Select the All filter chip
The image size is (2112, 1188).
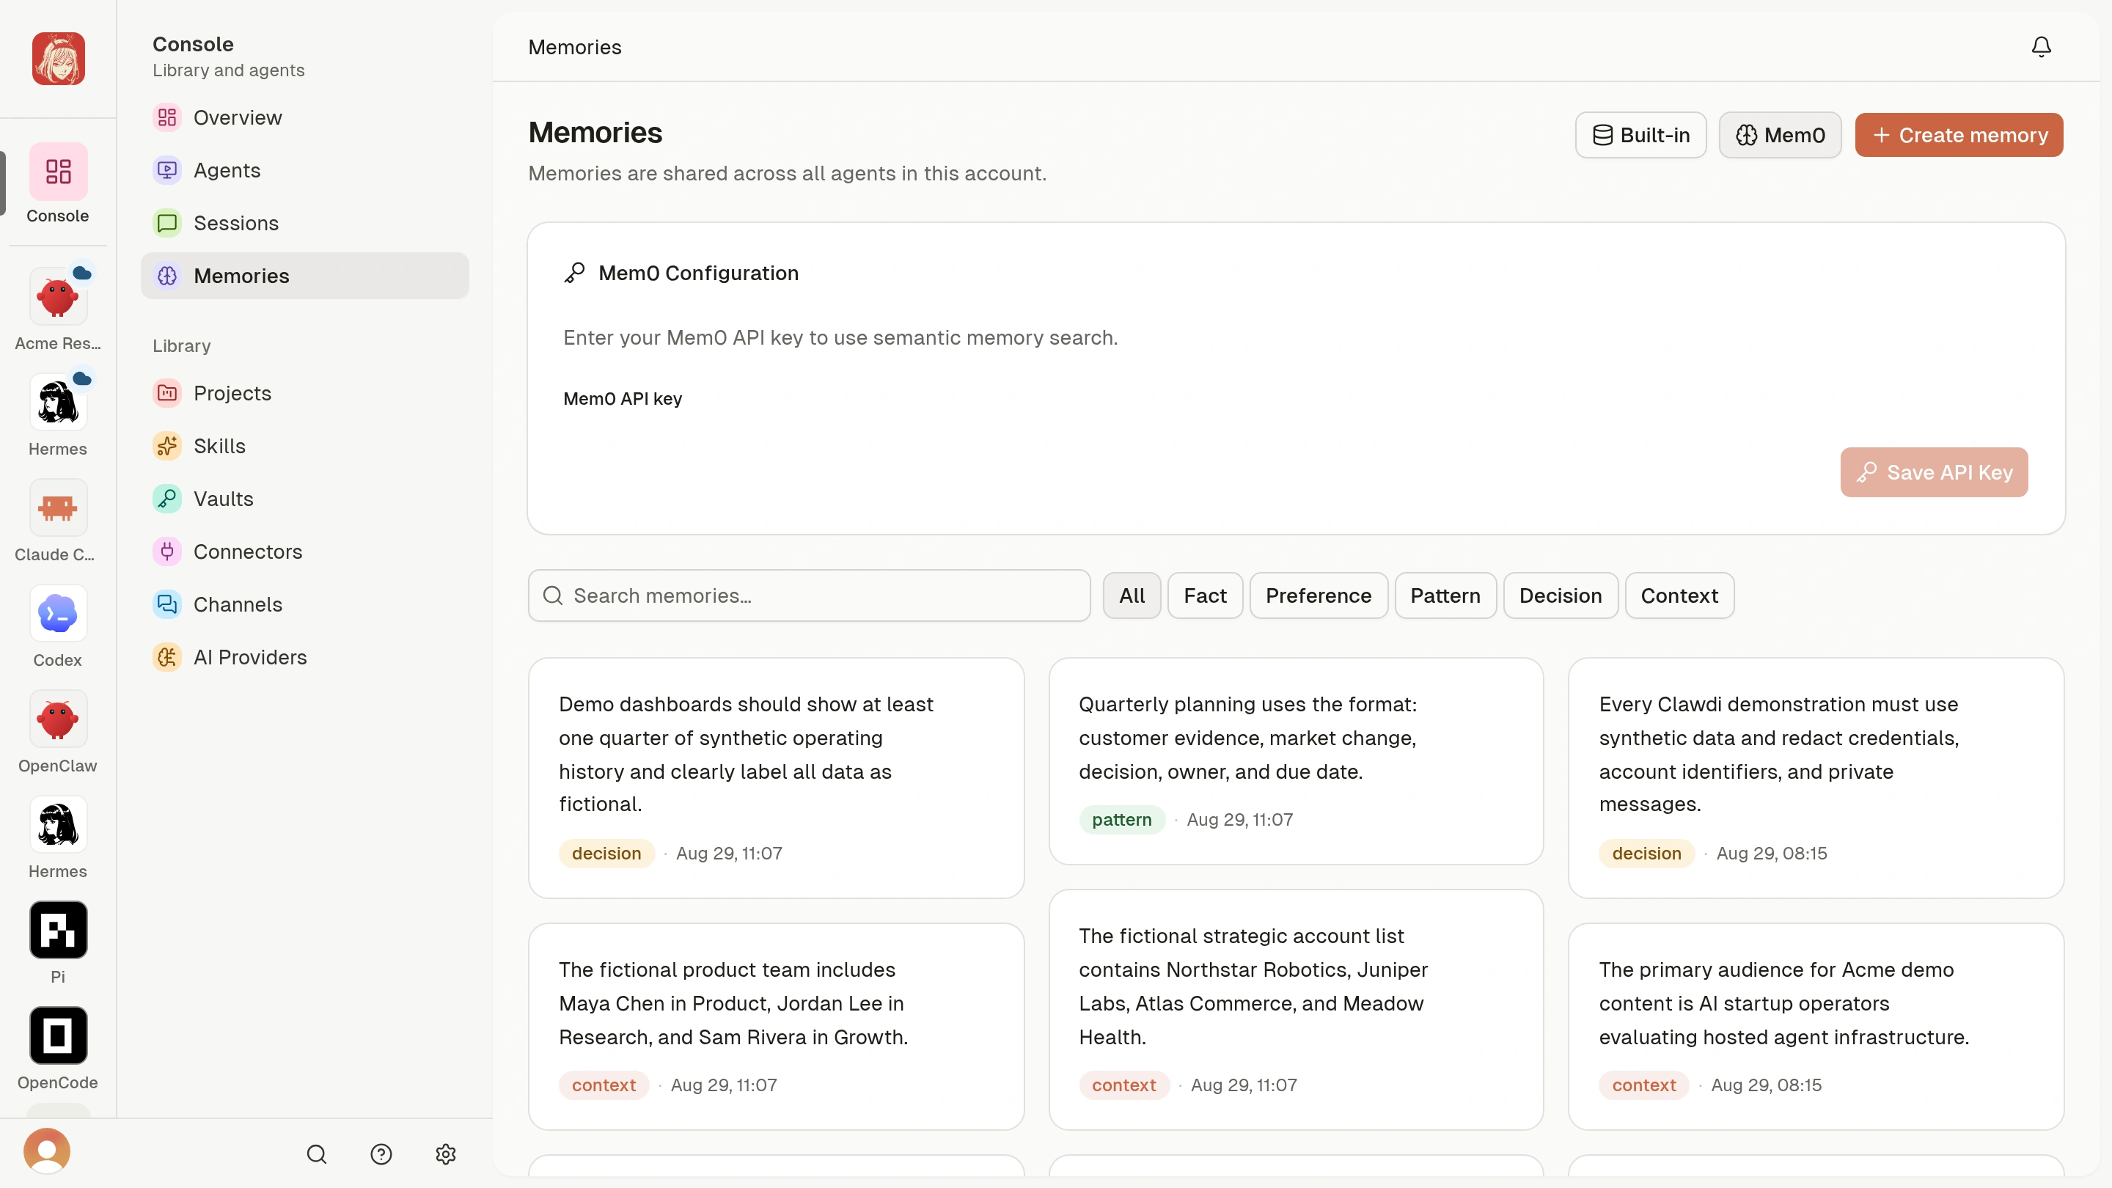coord(1132,596)
